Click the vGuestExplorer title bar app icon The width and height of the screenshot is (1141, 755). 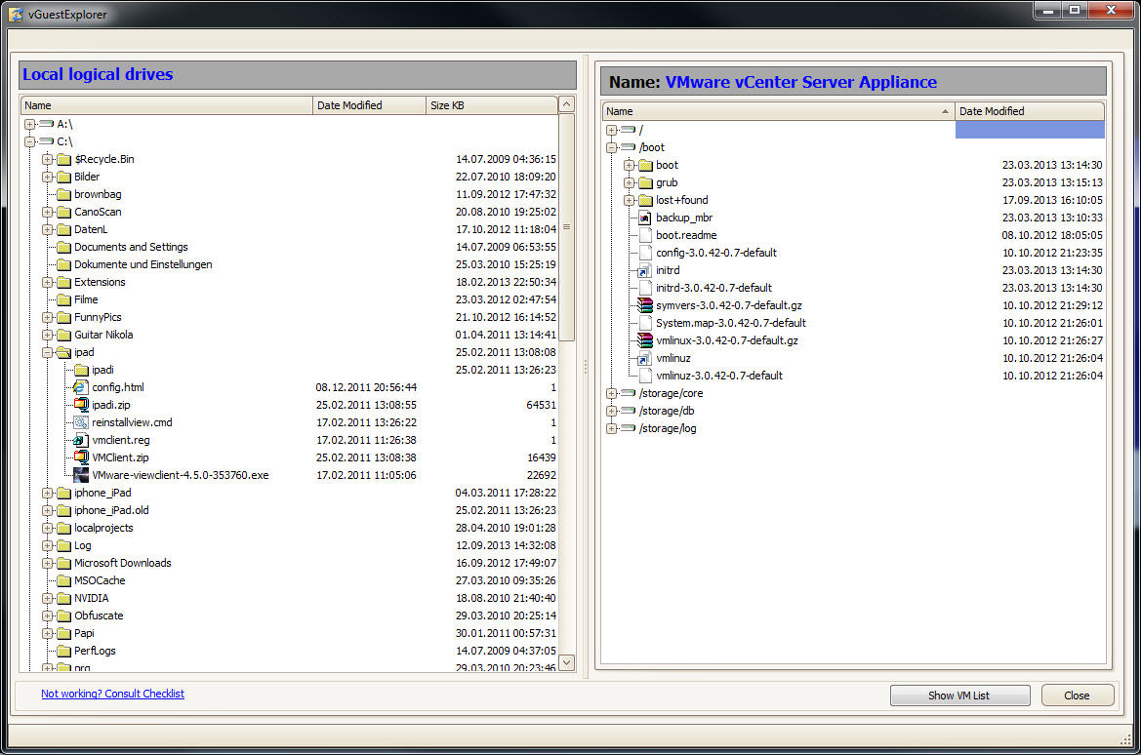[16, 14]
